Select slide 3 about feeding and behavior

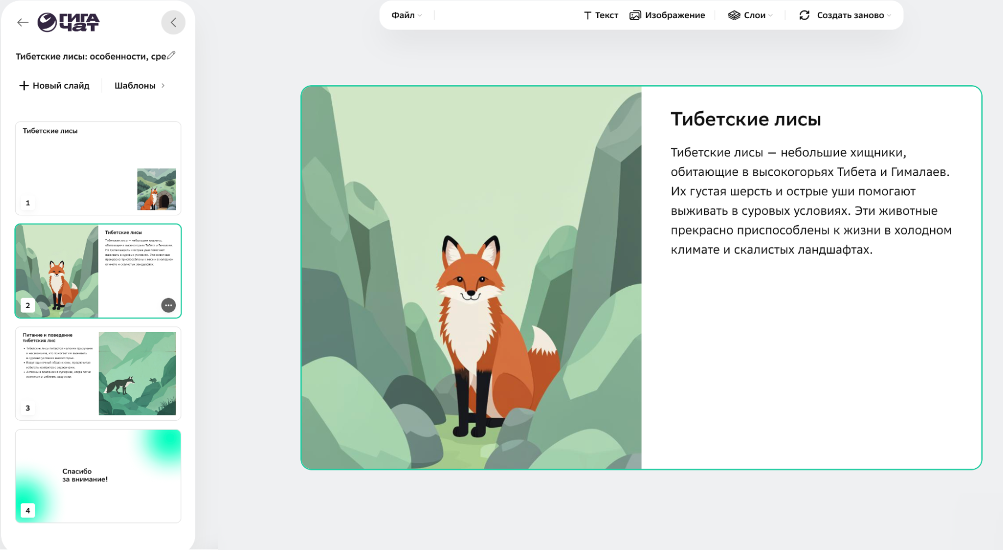pos(98,373)
